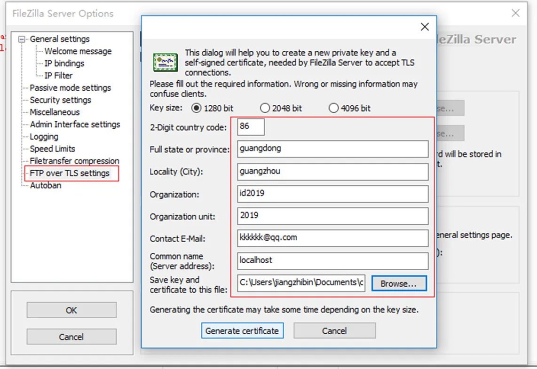This screenshot has height=369, width=537.
Task: Click Cancel in the Options window
Action: 71,337
